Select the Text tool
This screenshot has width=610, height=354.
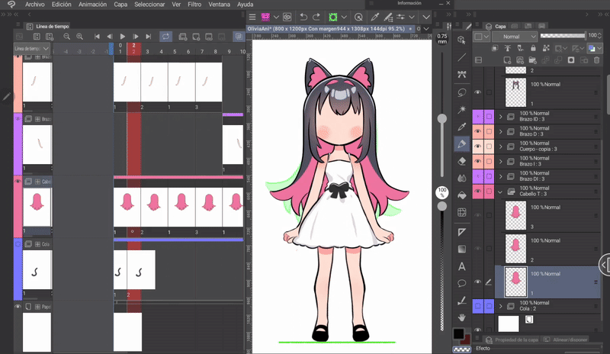(x=462, y=266)
